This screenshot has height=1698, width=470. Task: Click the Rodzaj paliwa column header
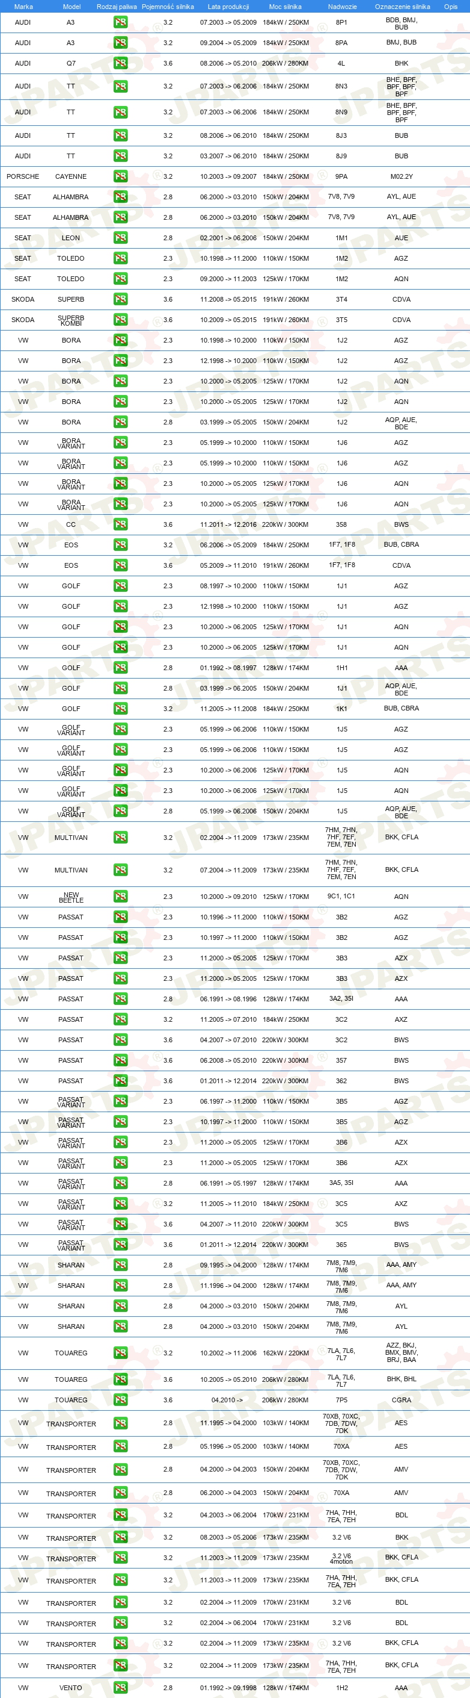point(117,7)
